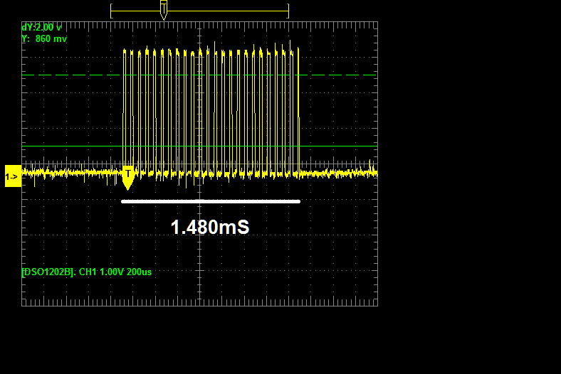Viewport: 561px width, 374px height.
Task: Click the horizontal trigger position marker at top
Action: pos(164,10)
